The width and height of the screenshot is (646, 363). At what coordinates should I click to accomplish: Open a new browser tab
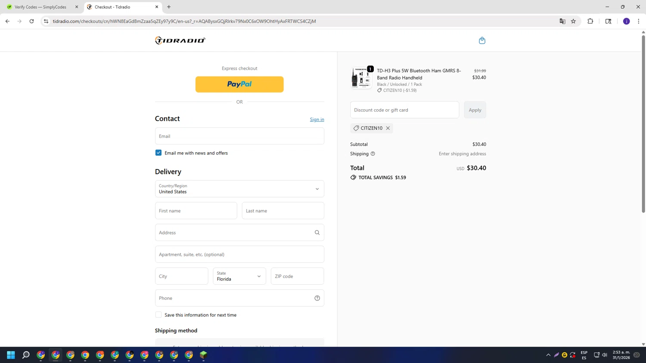[169, 7]
